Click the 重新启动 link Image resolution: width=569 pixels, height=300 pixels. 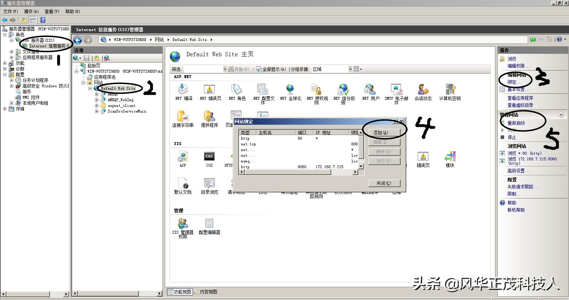(516, 123)
